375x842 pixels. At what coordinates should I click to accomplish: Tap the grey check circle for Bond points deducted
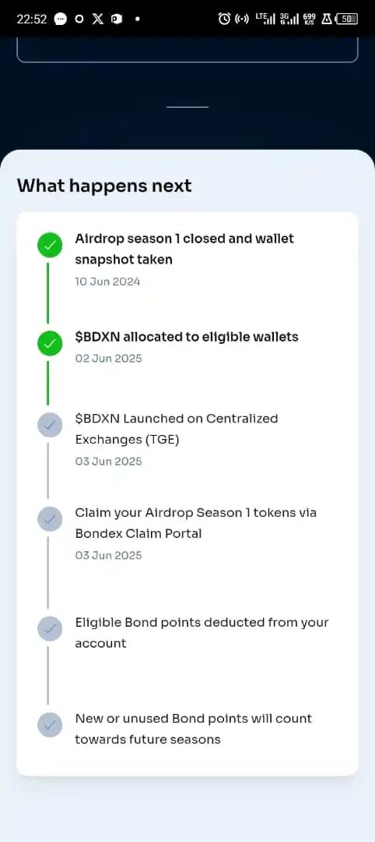(x=50, y=629)
